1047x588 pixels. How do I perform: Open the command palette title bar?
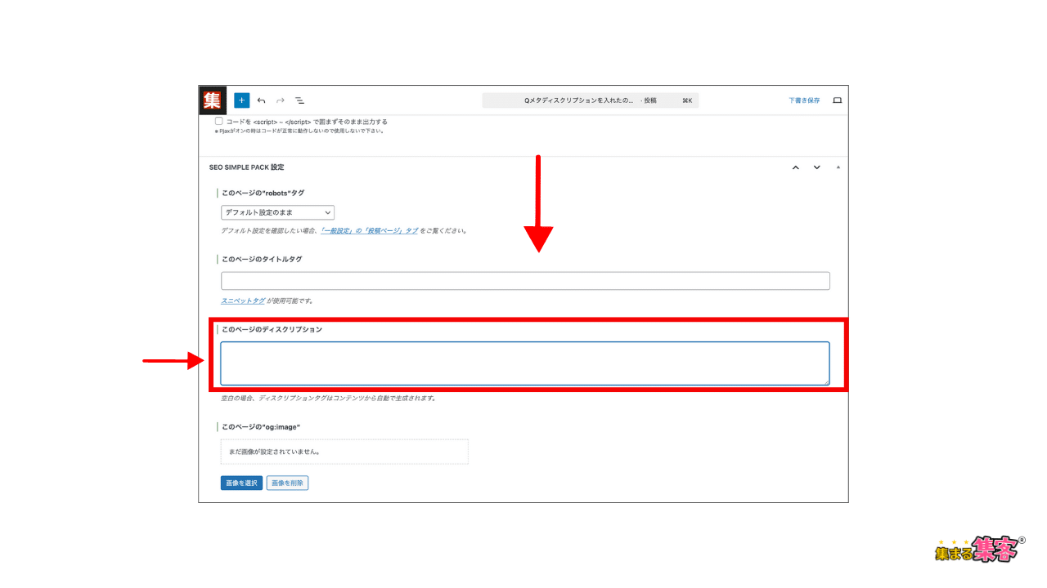pos(591,100)
